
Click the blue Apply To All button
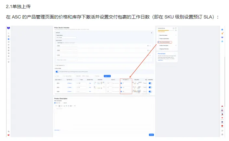click(x=107, y=76)
